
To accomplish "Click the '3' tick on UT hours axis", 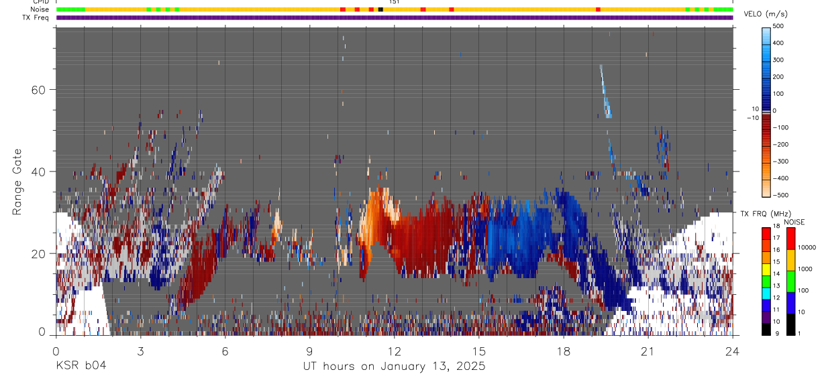I will tap(141, 351).
